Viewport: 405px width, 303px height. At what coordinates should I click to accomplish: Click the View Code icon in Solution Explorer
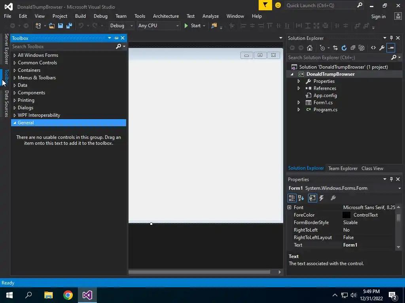[x=373, y=48]
